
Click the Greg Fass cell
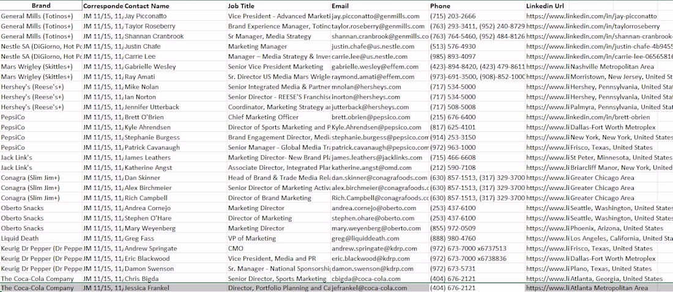(175, 239)
